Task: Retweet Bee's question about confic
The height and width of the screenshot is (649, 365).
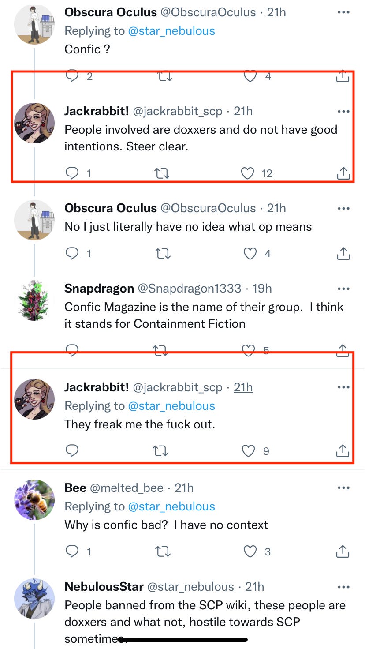Action: 163,551
